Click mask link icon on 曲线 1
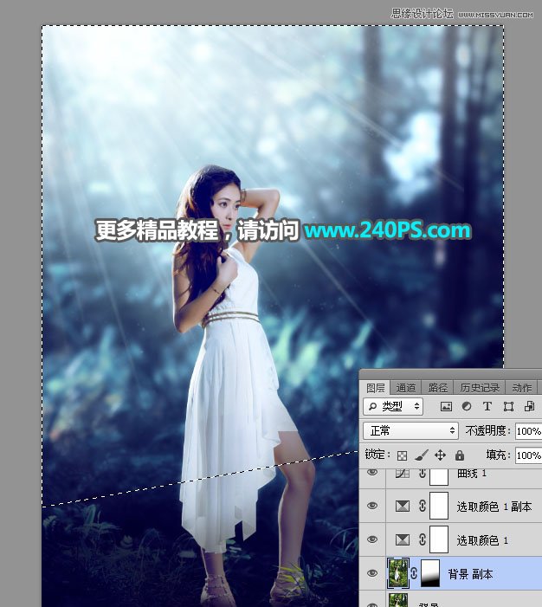 click(423, 474)
